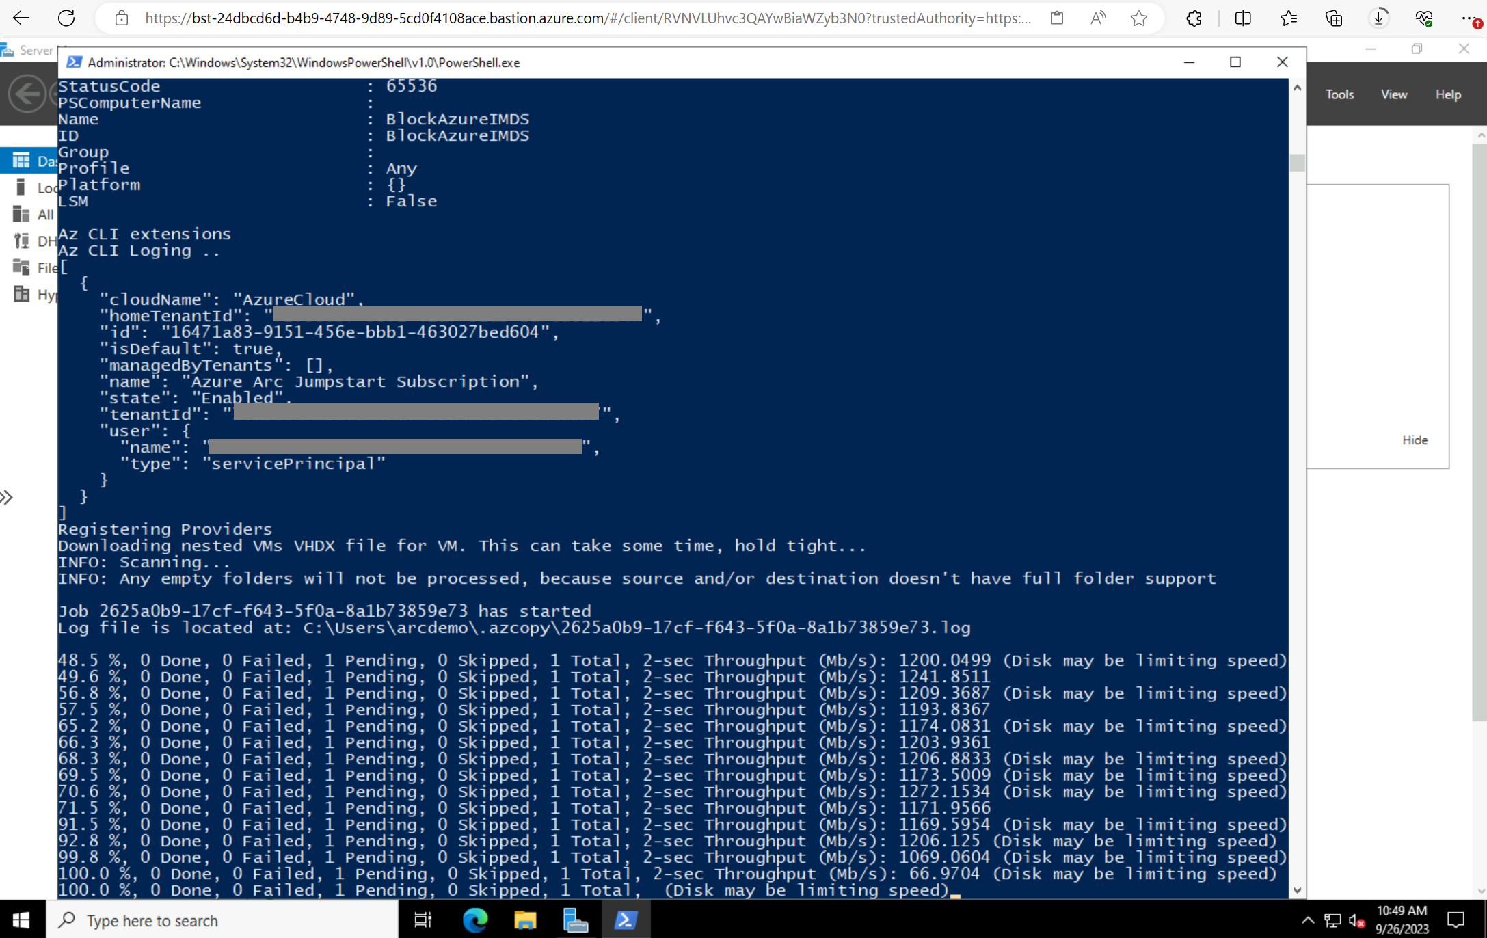Click PowerShell scrollbar up arrow

tap(1297, 88)
